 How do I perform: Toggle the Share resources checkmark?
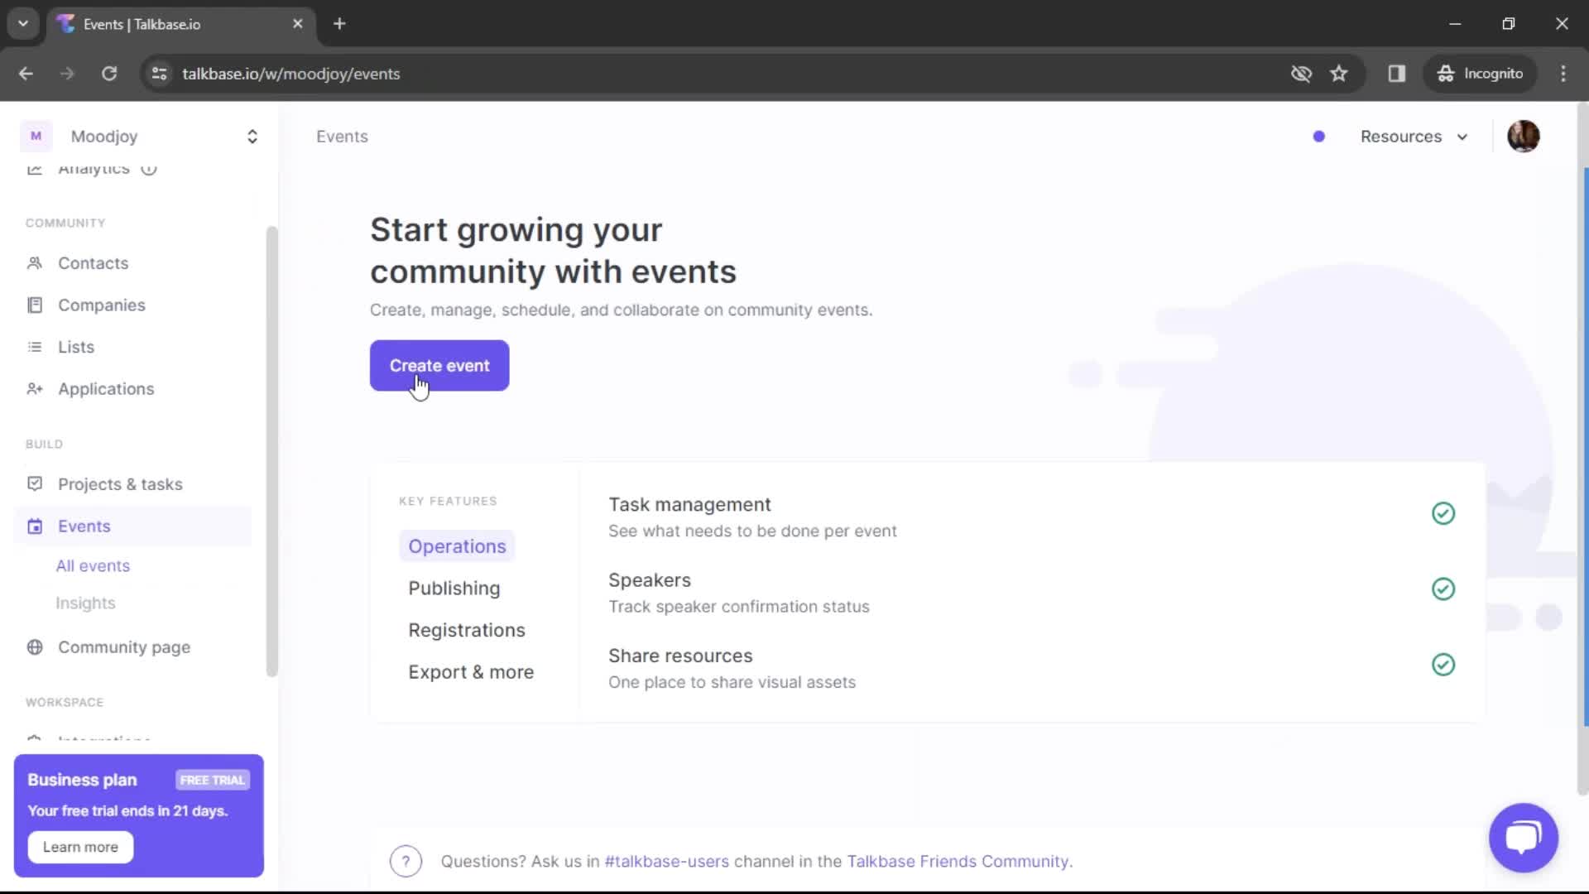[1443, 665]
